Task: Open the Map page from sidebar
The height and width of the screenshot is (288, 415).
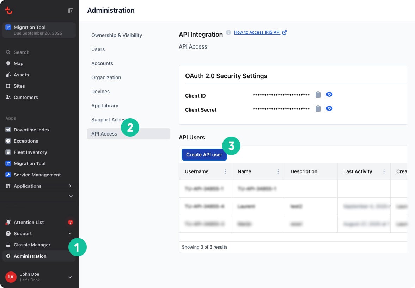Action: click(18, 63)
